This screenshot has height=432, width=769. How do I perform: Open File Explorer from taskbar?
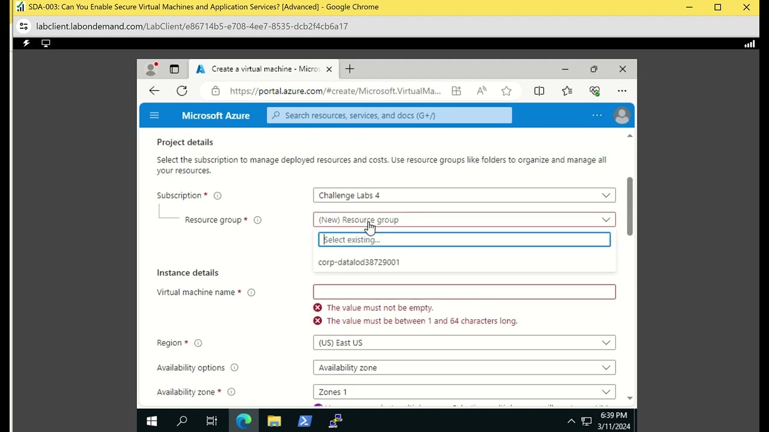[x=274, y=421]
